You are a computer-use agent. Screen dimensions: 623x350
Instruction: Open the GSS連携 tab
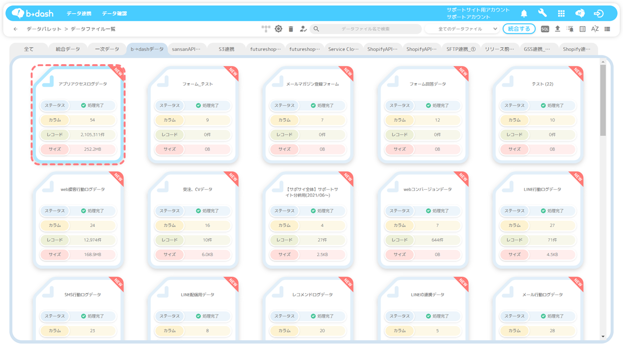click(x=539, y=49)
